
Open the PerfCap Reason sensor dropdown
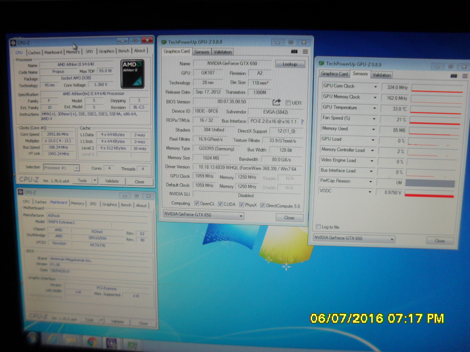click(x=370, y=181)
